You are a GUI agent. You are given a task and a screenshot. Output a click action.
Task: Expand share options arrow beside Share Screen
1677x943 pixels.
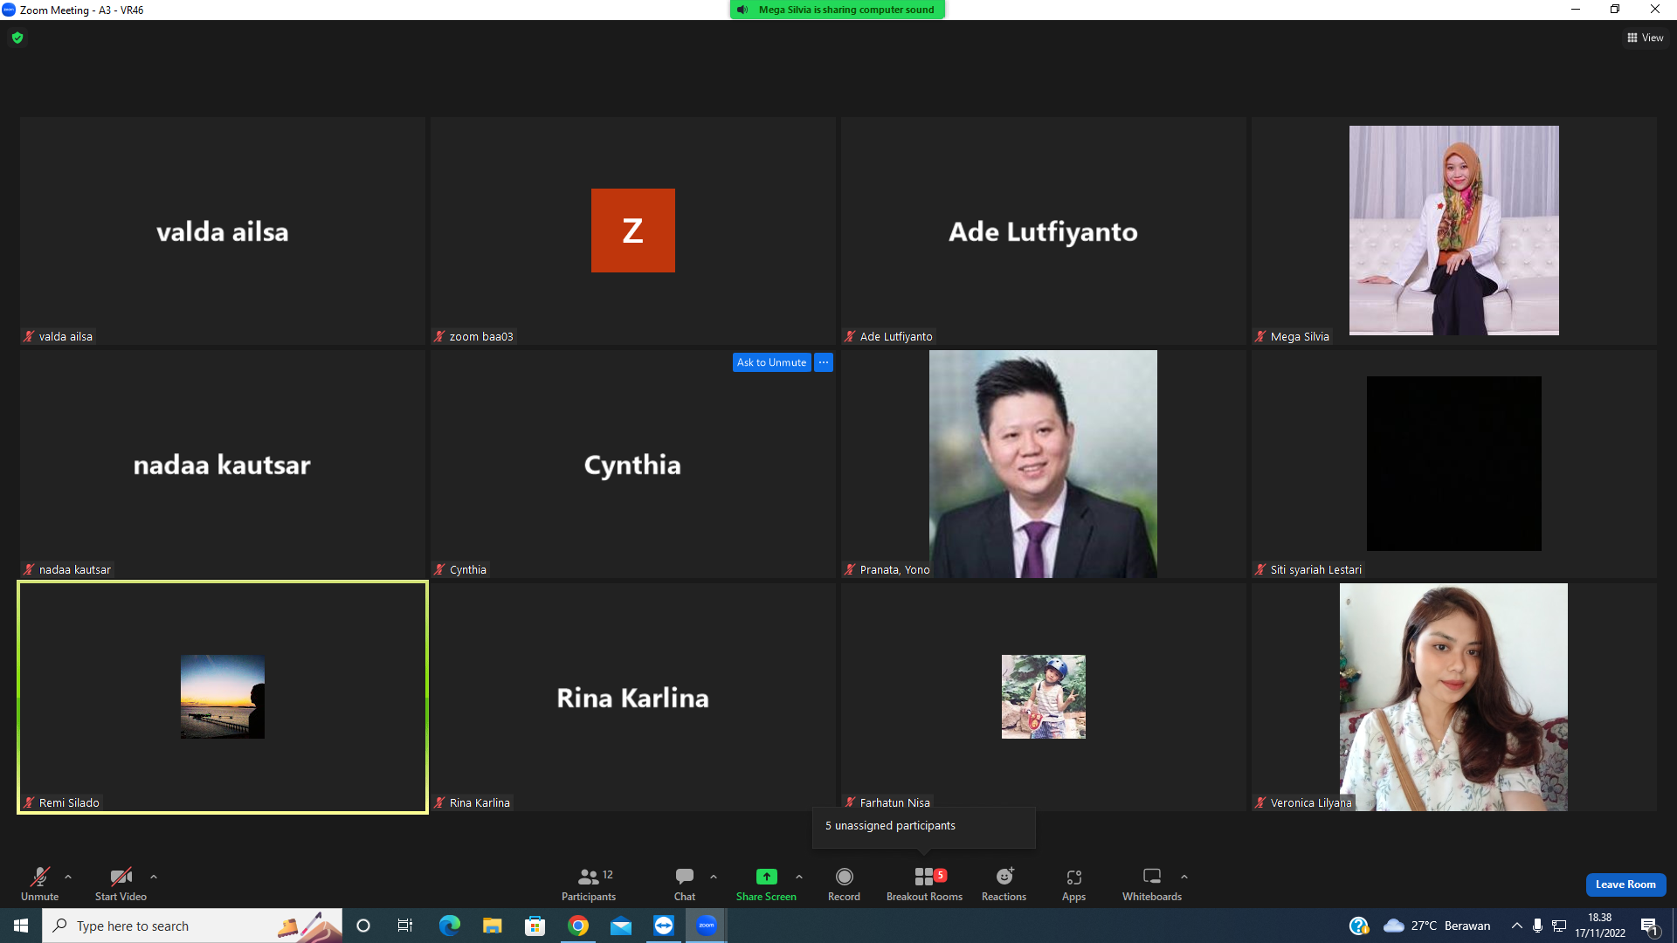tap(799, 877)
